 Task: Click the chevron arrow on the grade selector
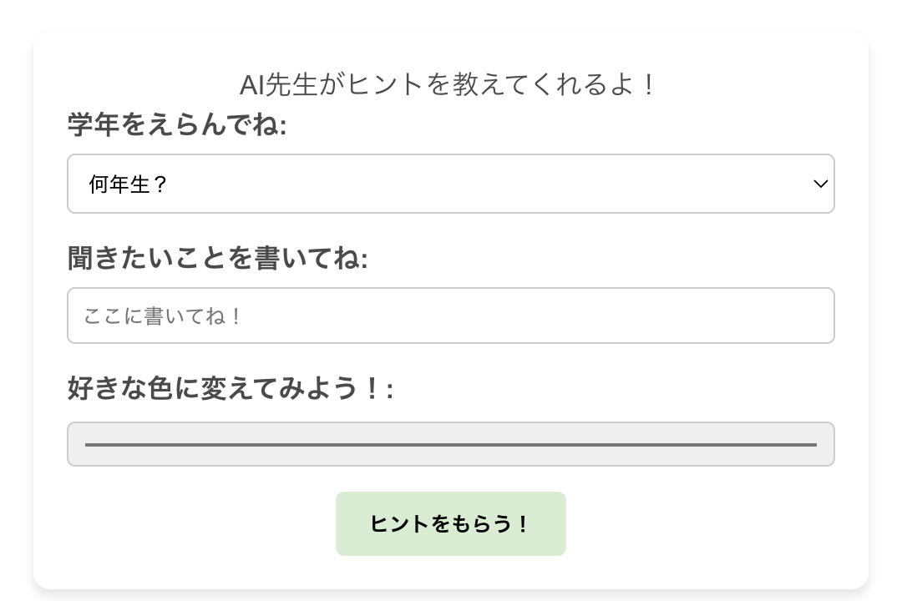(820, 184)
